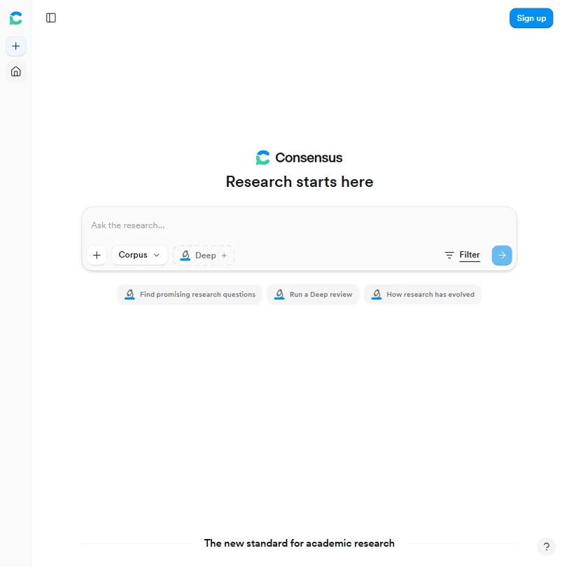Click the Consensus logo in the sidebar
This screenshot has height=567, width=567.
(15, 18)
